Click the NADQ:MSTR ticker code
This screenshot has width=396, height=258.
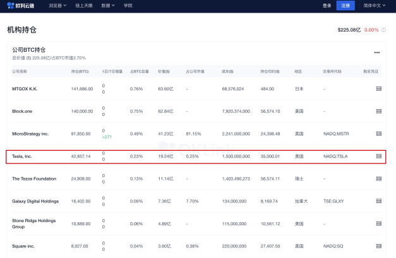point(336,134)
